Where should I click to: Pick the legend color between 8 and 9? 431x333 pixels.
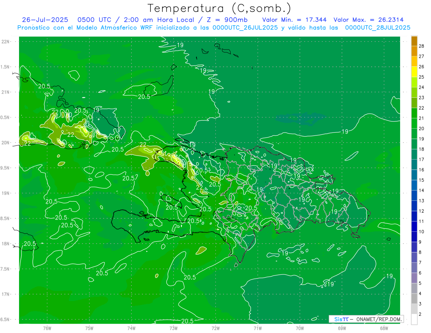(414, 247)
